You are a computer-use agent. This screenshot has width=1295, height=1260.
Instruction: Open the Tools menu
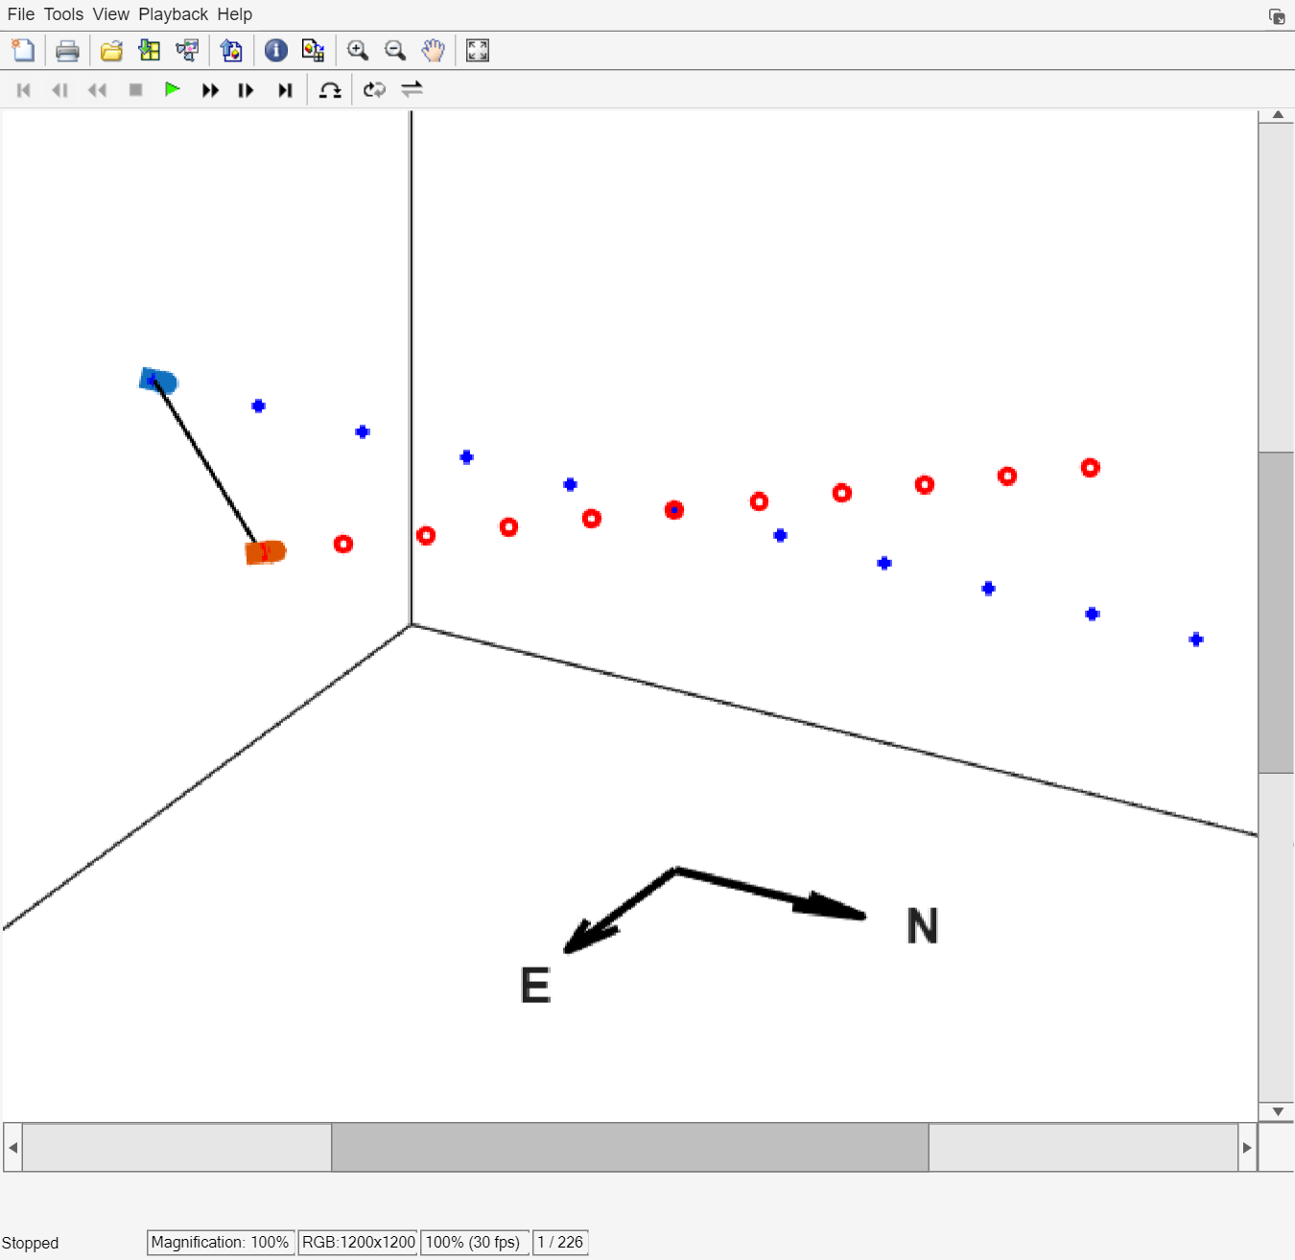(x=64, y=14)
